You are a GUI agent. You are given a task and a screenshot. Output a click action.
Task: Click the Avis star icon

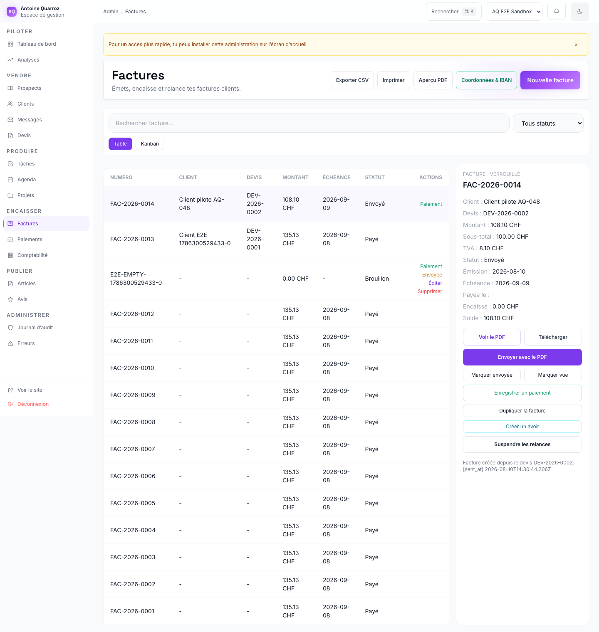(10, 299)
